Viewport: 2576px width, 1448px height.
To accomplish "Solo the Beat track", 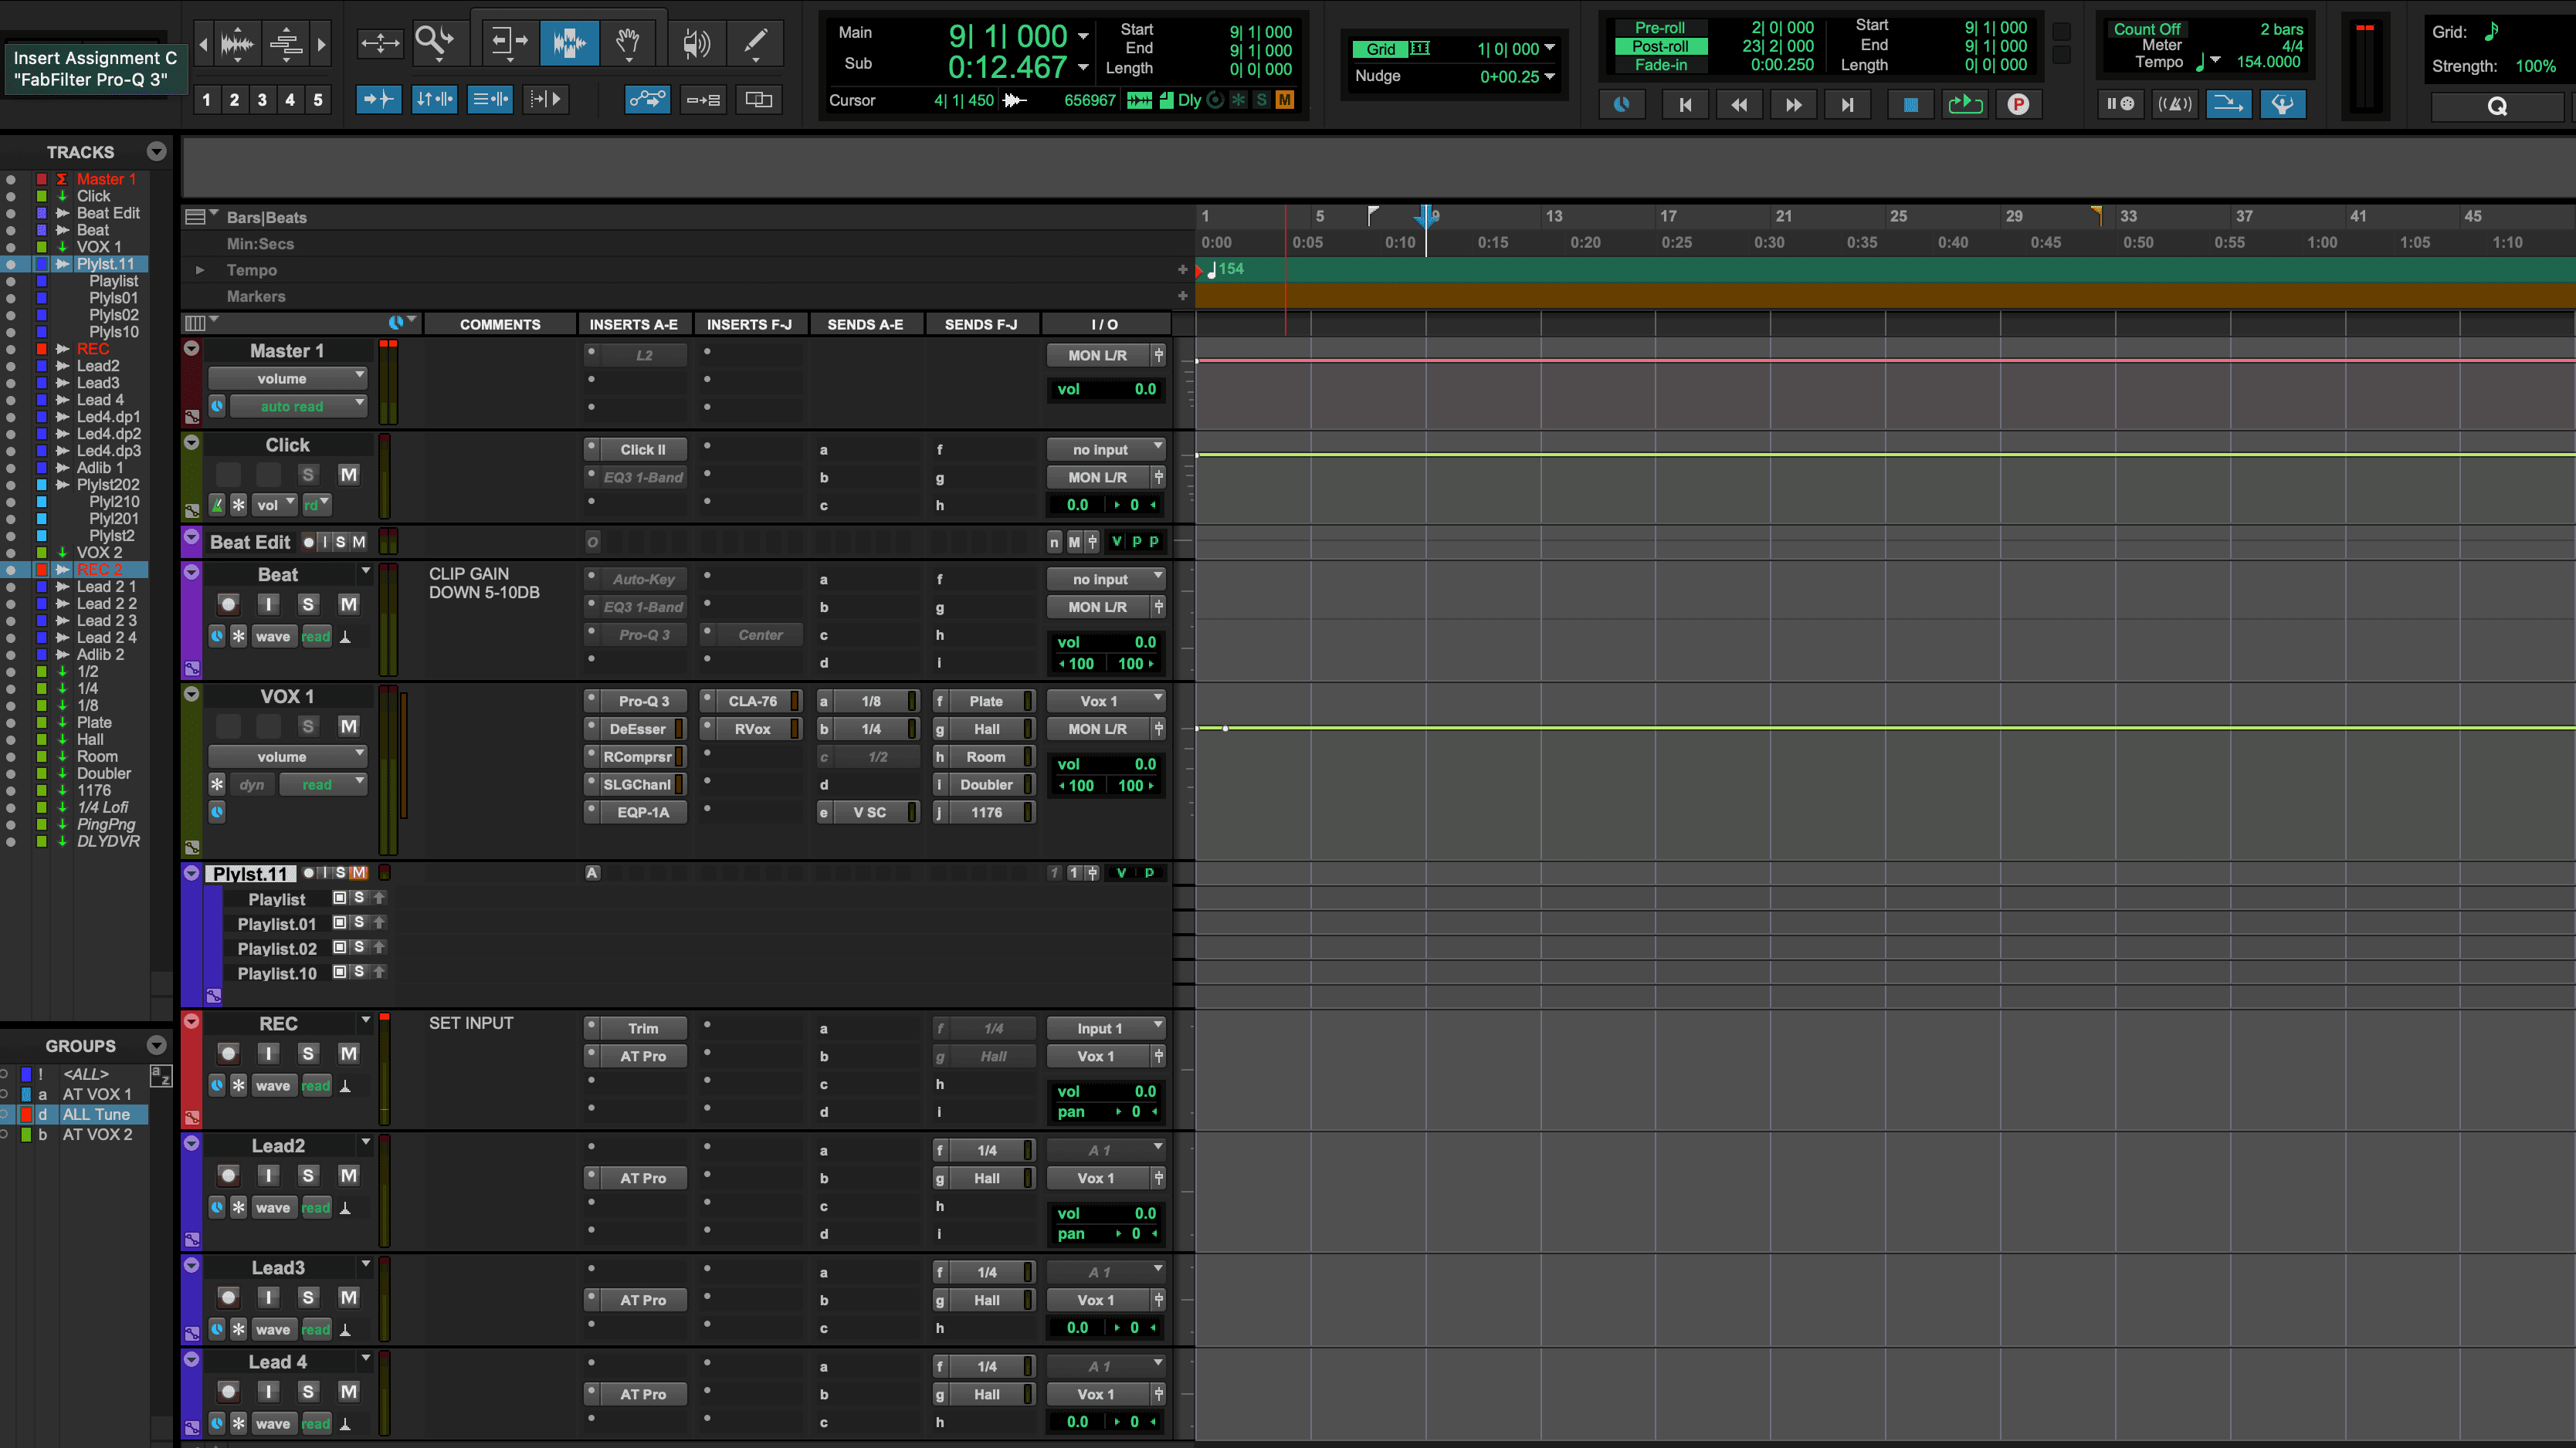I will click(308, 604).
